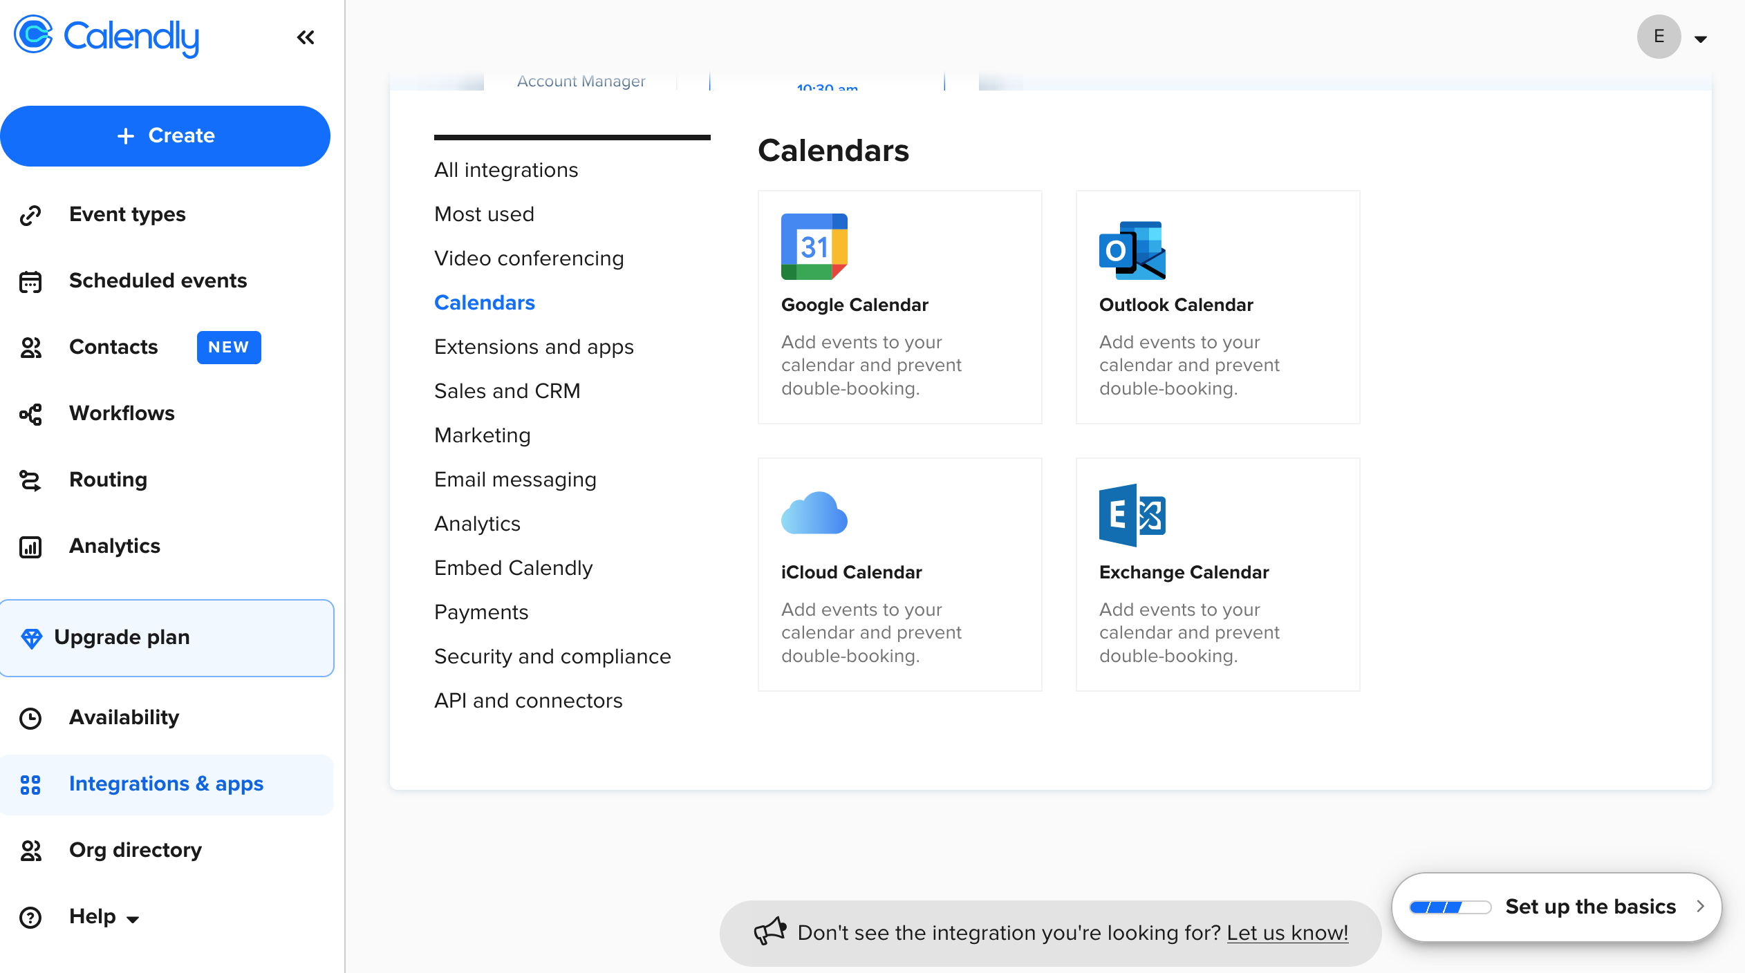Image resolution: width=1745 pixels, height=973 pixels.
Task: Open Analytics in the left sidebar
Action: (x=115, y=546)
